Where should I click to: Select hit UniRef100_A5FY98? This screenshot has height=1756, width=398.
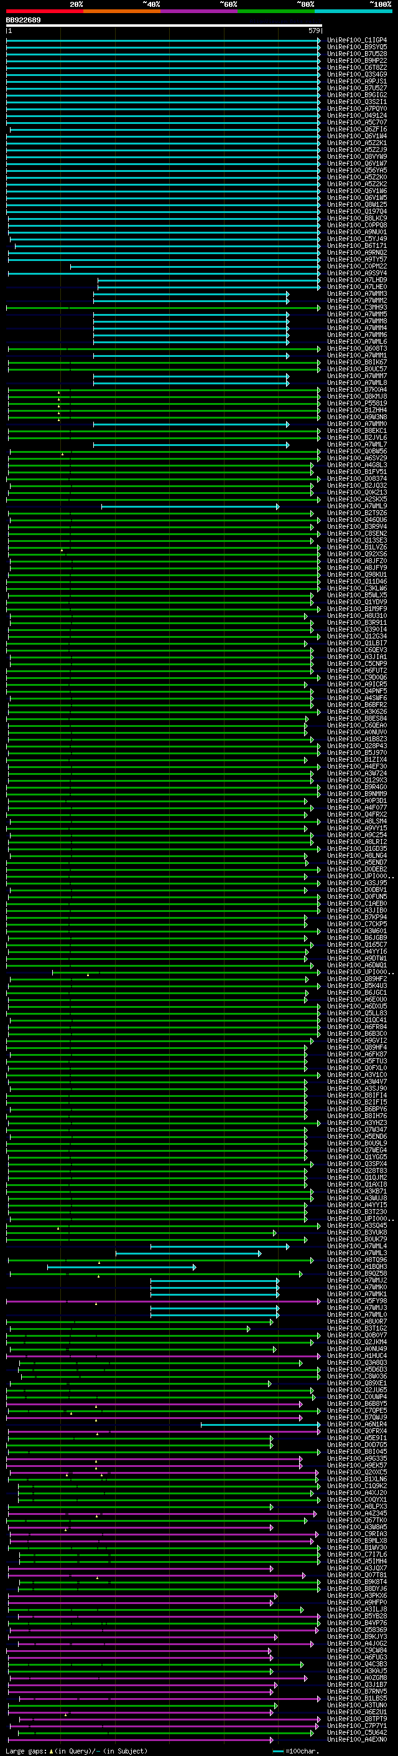tap(357, 1301)
